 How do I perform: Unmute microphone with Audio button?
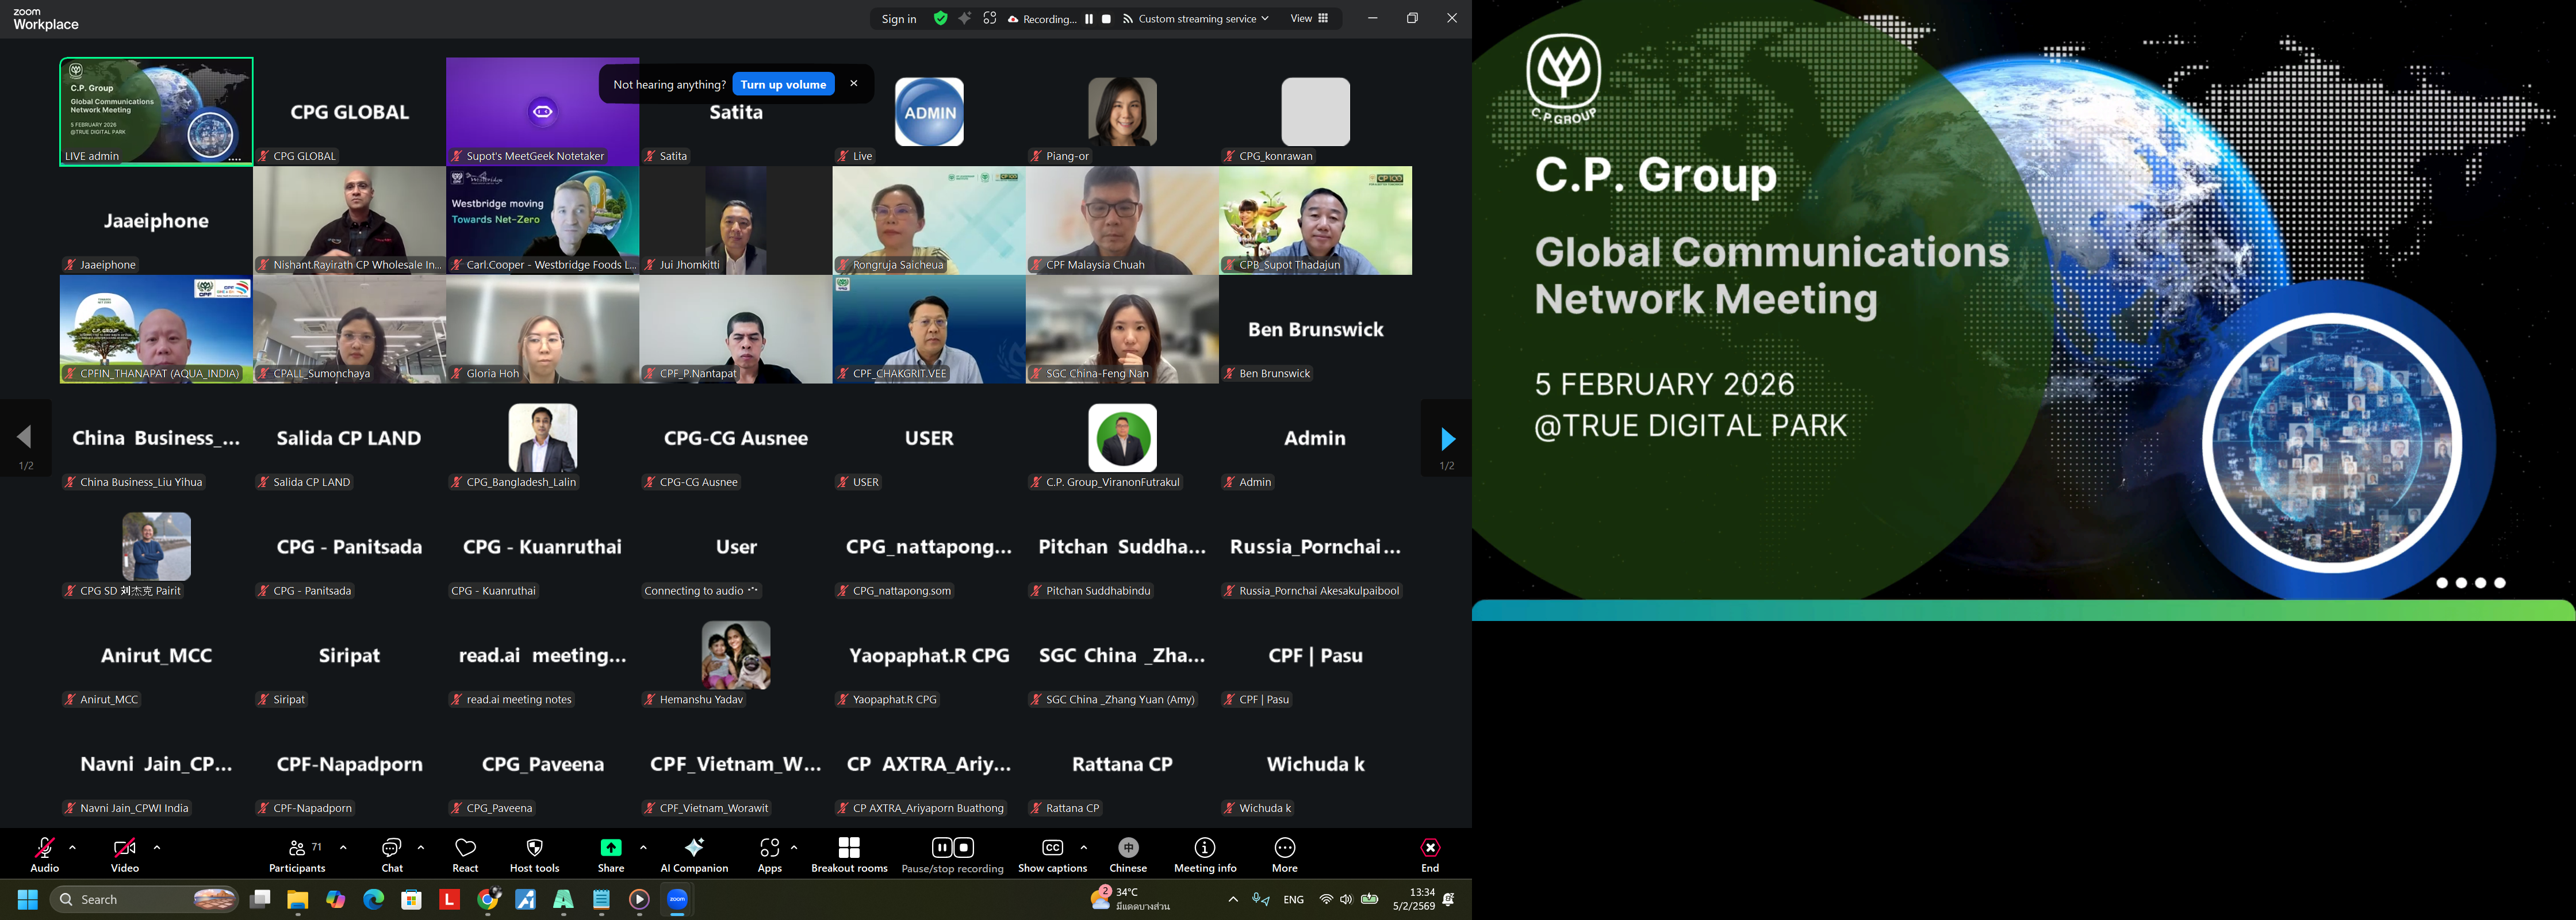[x=44, y=855]
